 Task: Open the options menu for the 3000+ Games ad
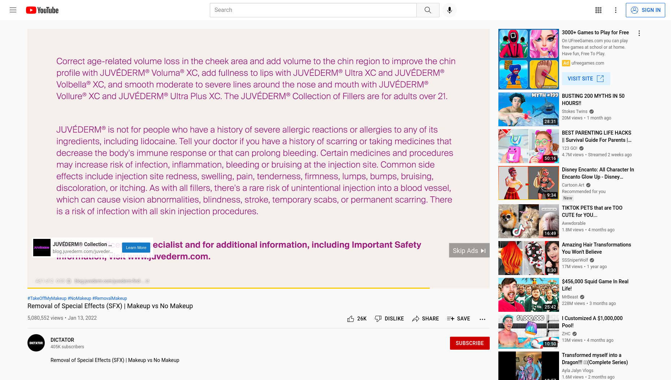pyautogui.click(x=639, y=33)
